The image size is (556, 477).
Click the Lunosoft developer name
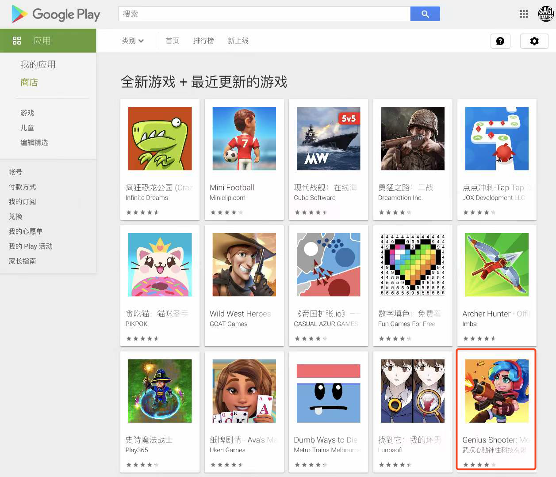coord(391,450)
